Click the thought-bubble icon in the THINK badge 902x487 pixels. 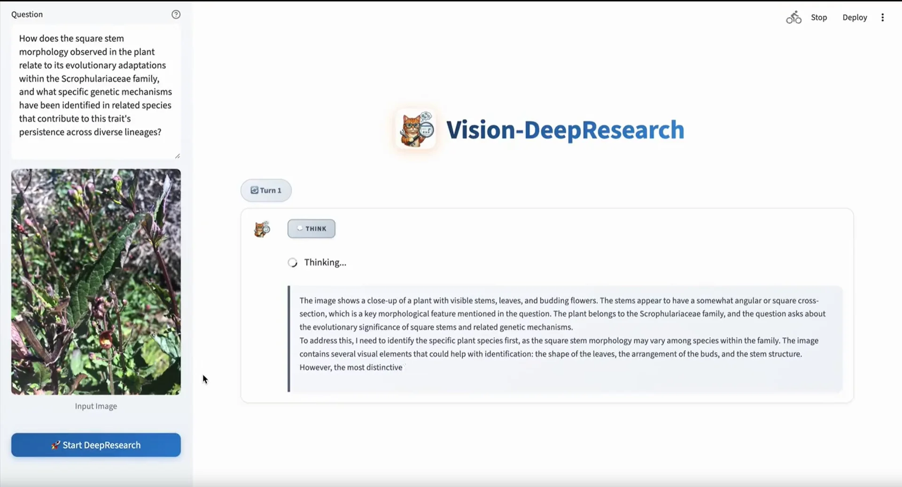pyautogui.click(x=300, y=228)
